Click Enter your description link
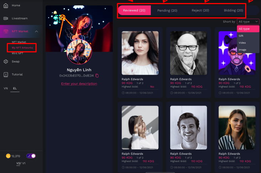 pyautogui.click(x=79, y=84)
